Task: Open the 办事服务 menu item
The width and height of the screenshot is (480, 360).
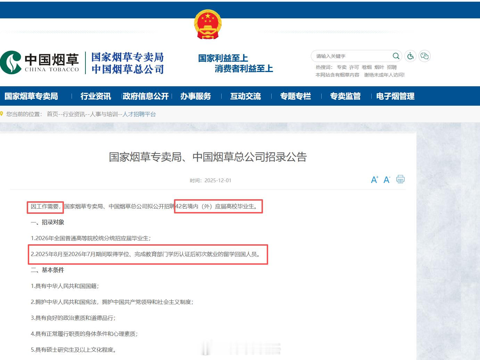Action: pos(196,96)
